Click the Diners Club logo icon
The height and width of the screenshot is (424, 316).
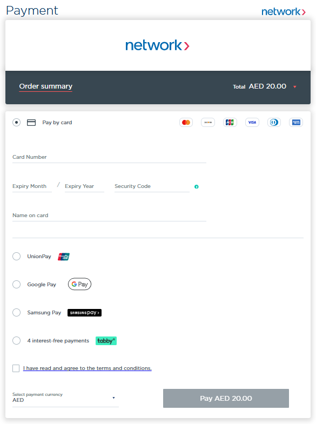pyautogui.click(x=274, y=123)
